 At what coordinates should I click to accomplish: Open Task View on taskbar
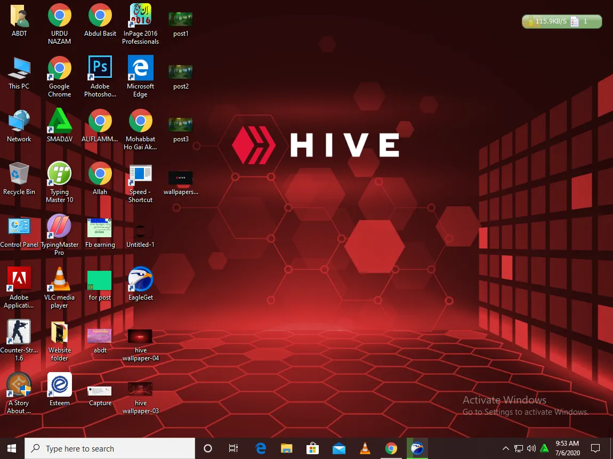pos(233,448)
